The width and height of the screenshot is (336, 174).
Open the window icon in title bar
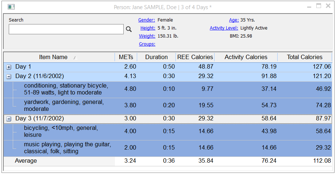point(11,7)
